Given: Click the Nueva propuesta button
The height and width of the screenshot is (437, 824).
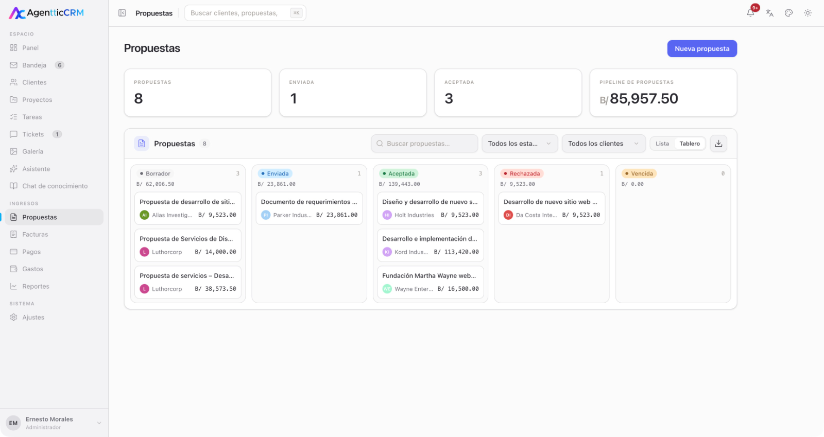Looking at the screenshot, I should coord(702,49).
